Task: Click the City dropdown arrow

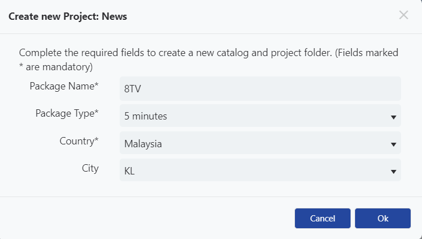Action: (x=394, y=172)
